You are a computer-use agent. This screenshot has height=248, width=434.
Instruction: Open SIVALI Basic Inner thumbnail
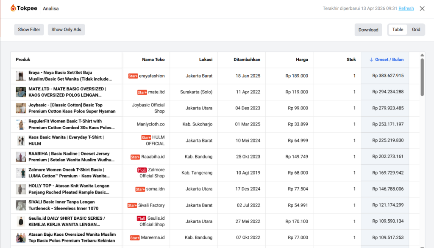click(x=21, y=205)
